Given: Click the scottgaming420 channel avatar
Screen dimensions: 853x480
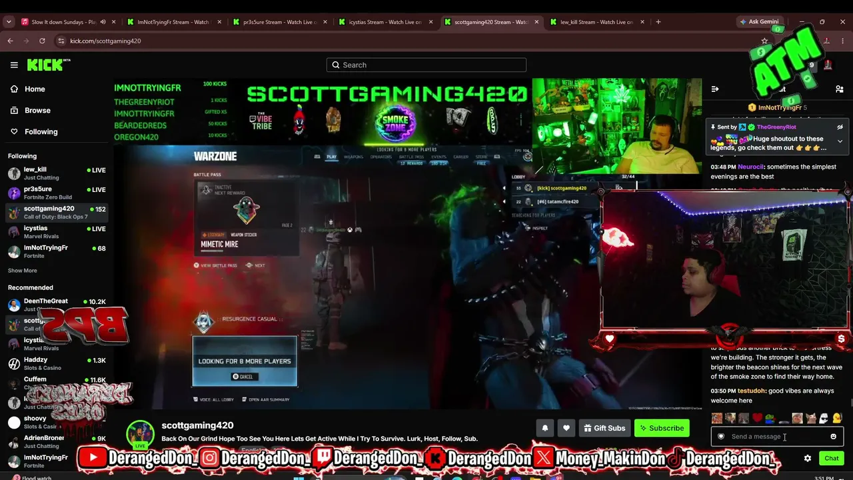Looking at the screenshot, I should point(140,433).
